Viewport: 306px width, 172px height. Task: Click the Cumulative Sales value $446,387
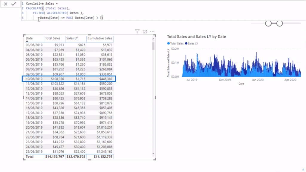pos(106,79)
